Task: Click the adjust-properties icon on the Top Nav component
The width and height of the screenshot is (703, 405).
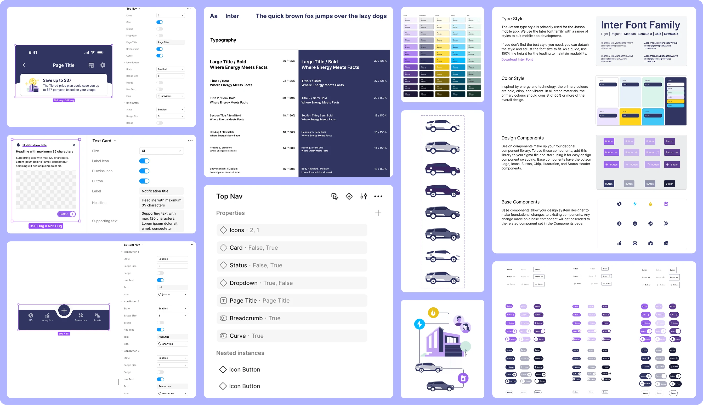Action: [x=364, y=196]
